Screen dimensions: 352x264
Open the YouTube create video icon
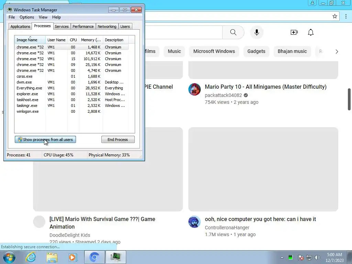pyautogui.click(x=294, y=32)
